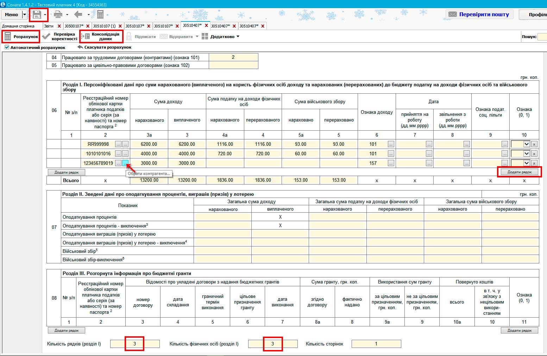
Task: Click the Save floppy disk icon
Action: click(x=37, y=14)
